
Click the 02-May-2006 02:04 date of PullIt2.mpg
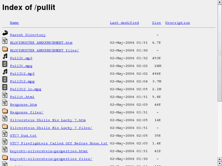click(x=129, y=81)
